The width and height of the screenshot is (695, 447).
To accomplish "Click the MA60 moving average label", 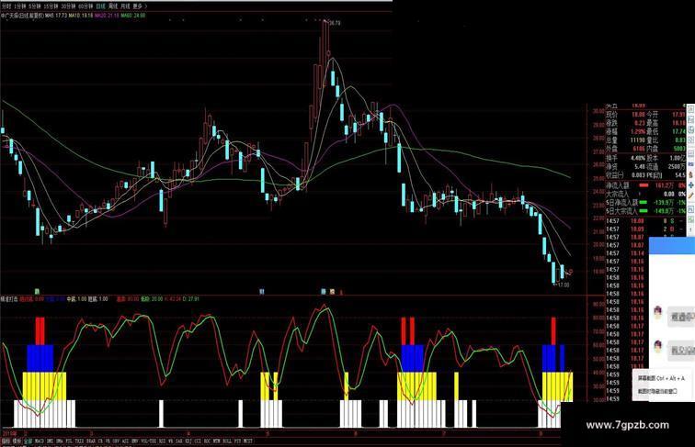I will (133, 15).
